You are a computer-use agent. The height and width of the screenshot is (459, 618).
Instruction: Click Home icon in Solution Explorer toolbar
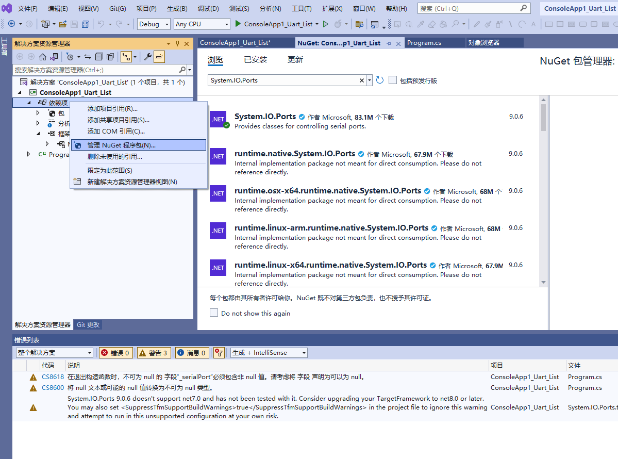[x=43, y=57]
